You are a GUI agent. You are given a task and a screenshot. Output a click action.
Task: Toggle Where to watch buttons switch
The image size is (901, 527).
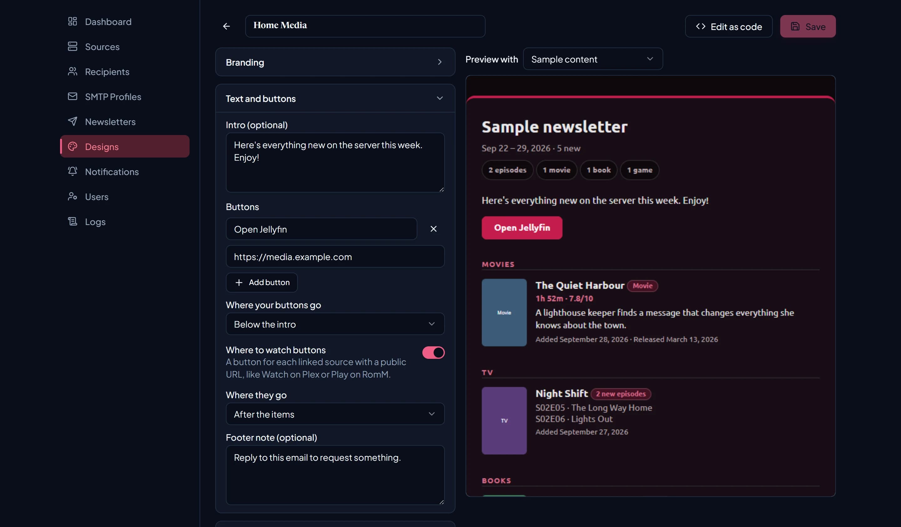(x=433, y=353)
